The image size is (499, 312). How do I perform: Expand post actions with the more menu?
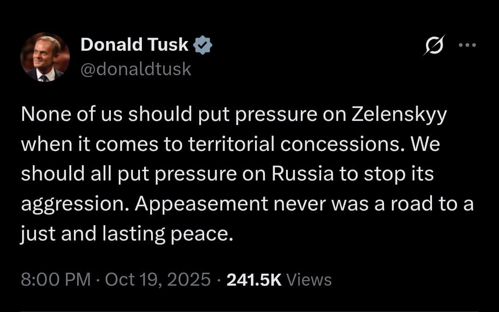469,45
